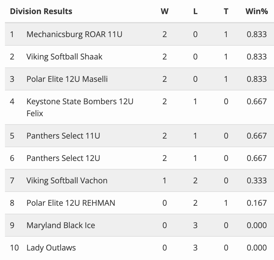Click the Division Results header
Screen dimensions: 274x260
click(x=41, y=11)
